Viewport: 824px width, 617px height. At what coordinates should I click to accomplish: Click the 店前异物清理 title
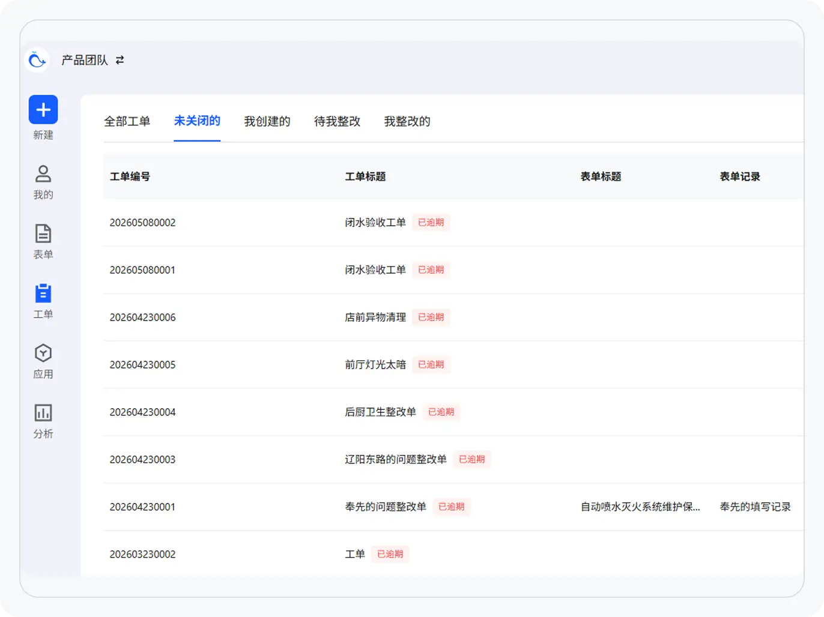coord(375,318)
